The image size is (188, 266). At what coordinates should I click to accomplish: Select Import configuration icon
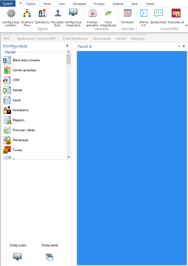click(x=7, y=100)
